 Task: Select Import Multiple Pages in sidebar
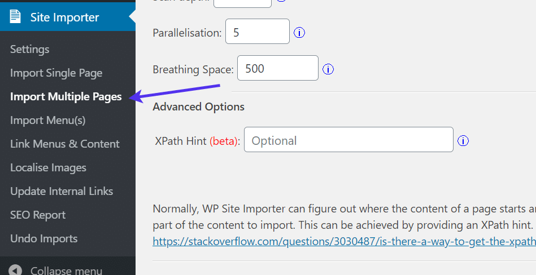66,97
